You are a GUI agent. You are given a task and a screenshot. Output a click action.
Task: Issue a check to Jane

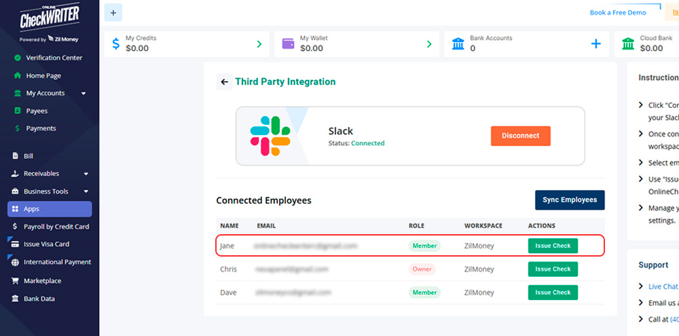[553, 246]
